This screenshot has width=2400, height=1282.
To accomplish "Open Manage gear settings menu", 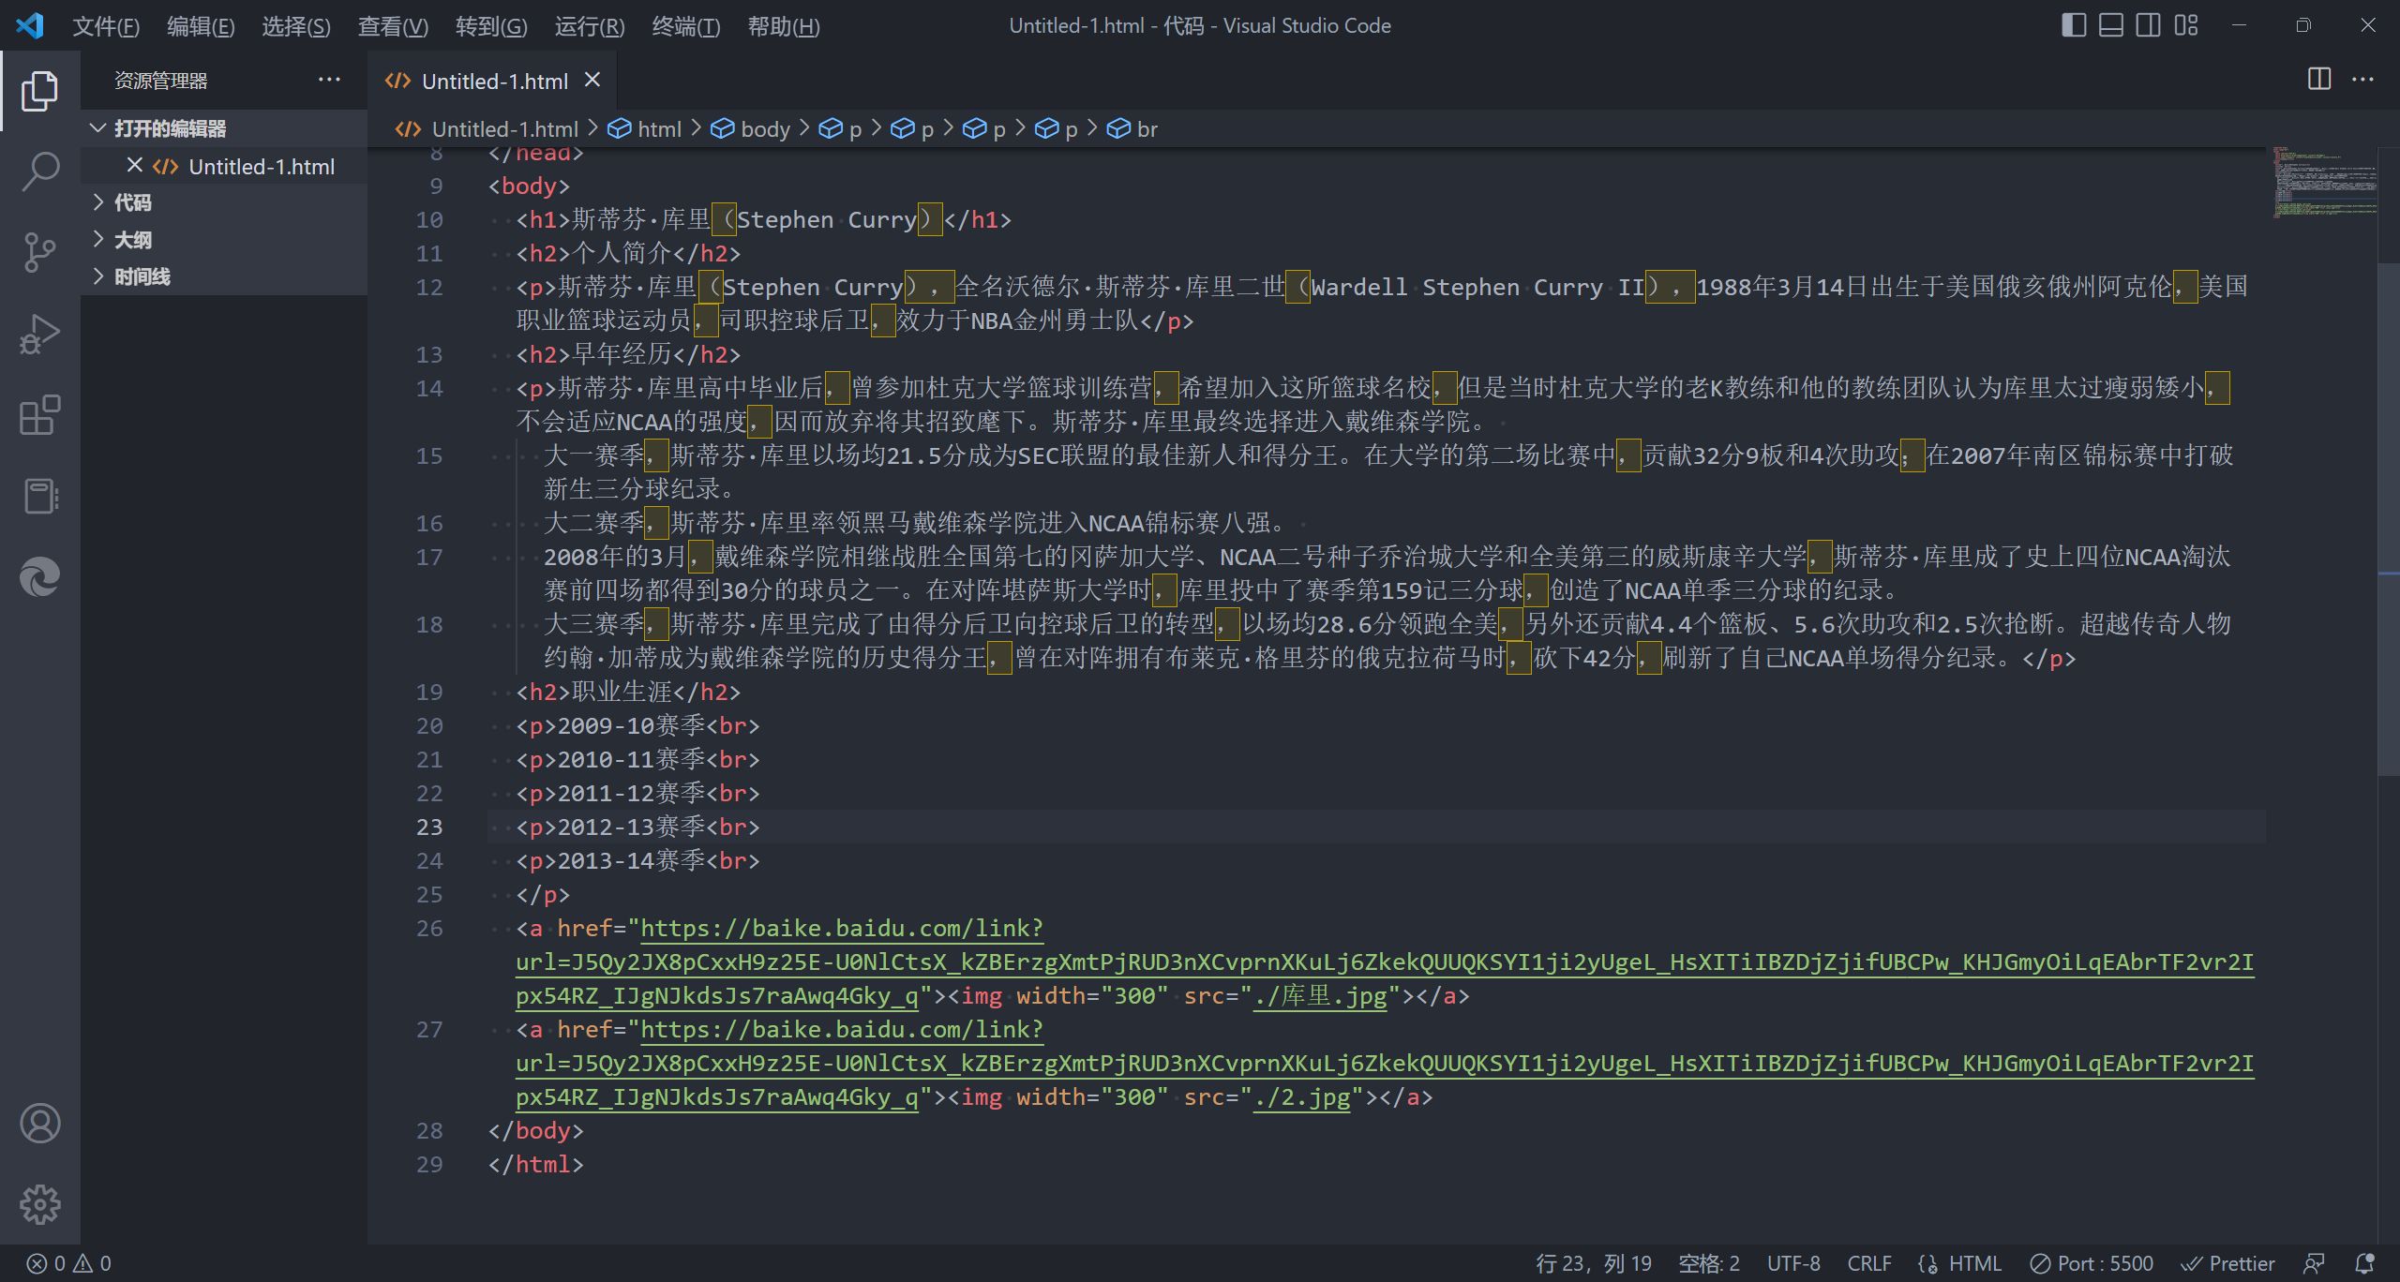I will (39, 1203).
